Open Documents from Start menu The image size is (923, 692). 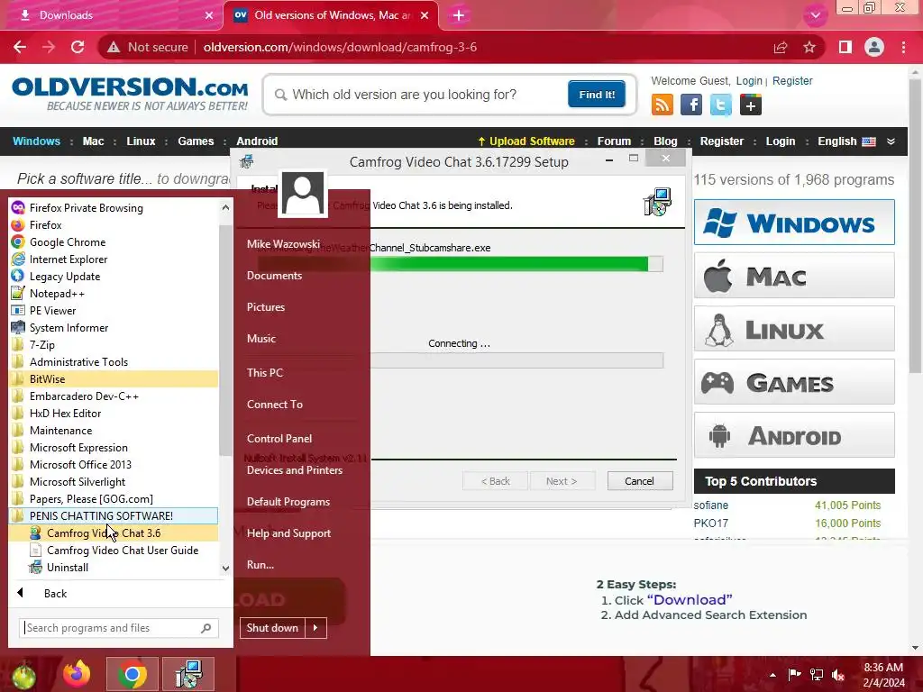[274, 276]
